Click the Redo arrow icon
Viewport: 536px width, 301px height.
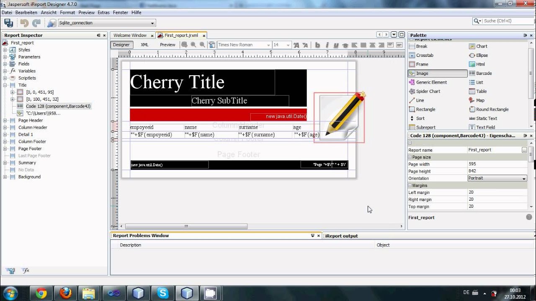pyautogui.click(x=36, y=23)
